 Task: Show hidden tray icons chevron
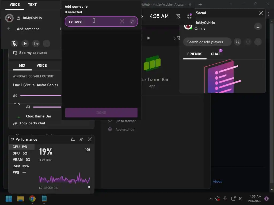[x=211, y=199]
